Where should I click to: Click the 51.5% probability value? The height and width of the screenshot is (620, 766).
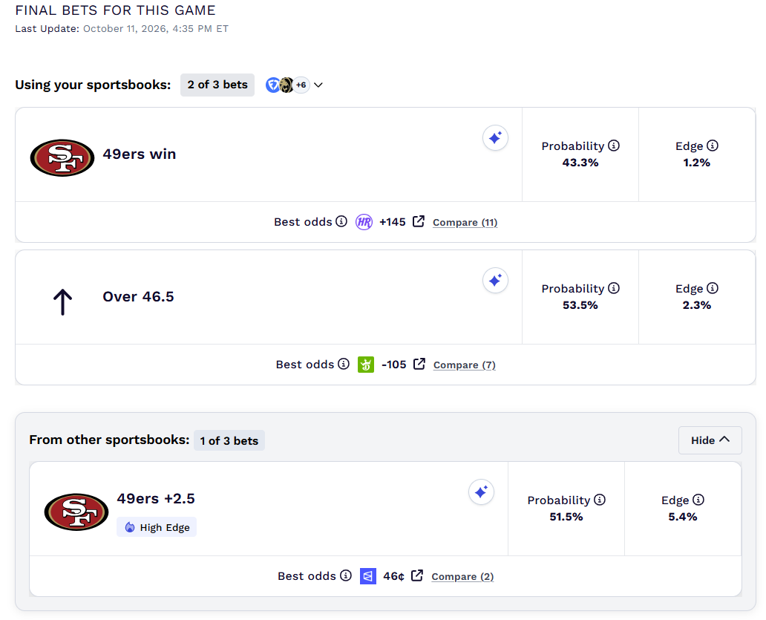coord(566,517)
